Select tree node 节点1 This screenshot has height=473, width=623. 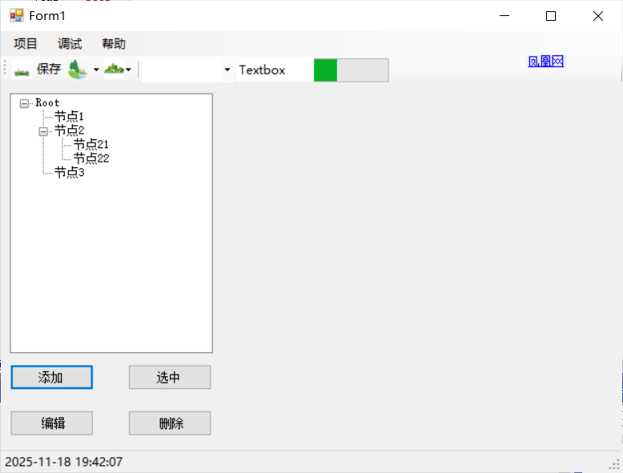click(69, 117)
